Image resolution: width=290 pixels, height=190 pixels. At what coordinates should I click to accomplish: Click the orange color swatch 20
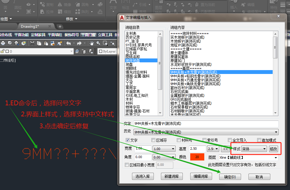197,157
